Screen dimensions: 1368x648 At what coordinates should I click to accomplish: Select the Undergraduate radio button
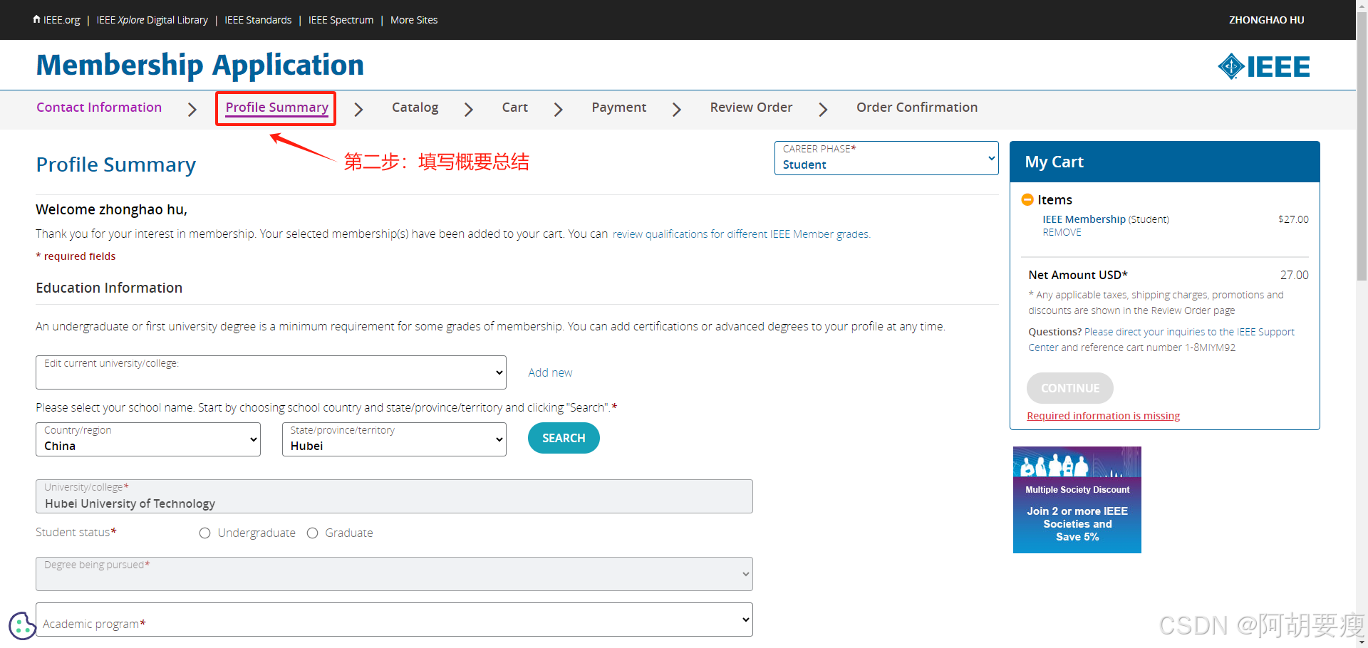coord(205,533)
